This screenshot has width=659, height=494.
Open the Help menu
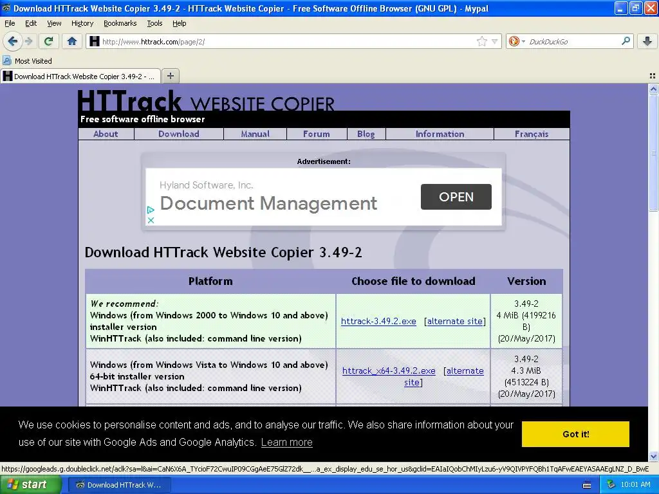click(179, 23)
